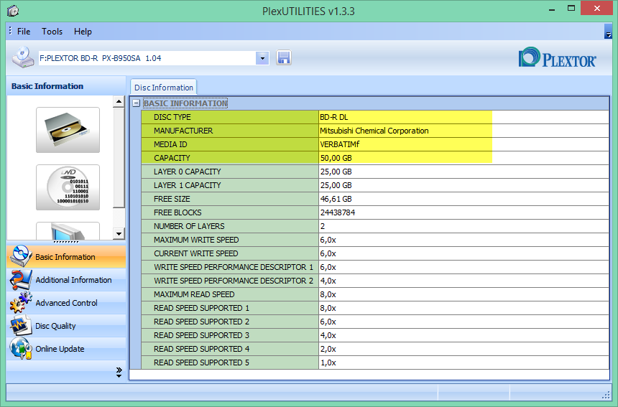The height and width of the screenshot is (407, 618).
Task: Select the LAYER 1 CAPACITY row
Action: coord(375,185)
